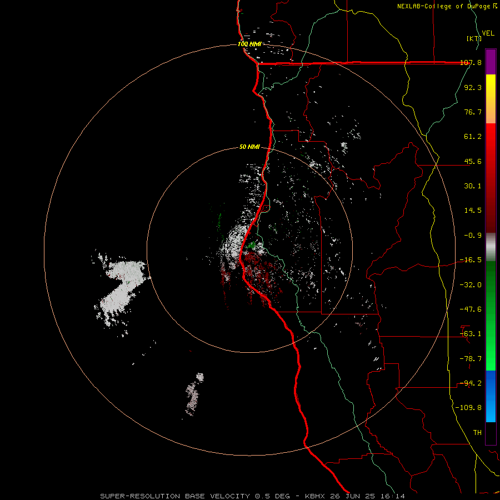Click the VEL legend title
The height and width of the screenshot is (500, 500).
click(488, 33)
